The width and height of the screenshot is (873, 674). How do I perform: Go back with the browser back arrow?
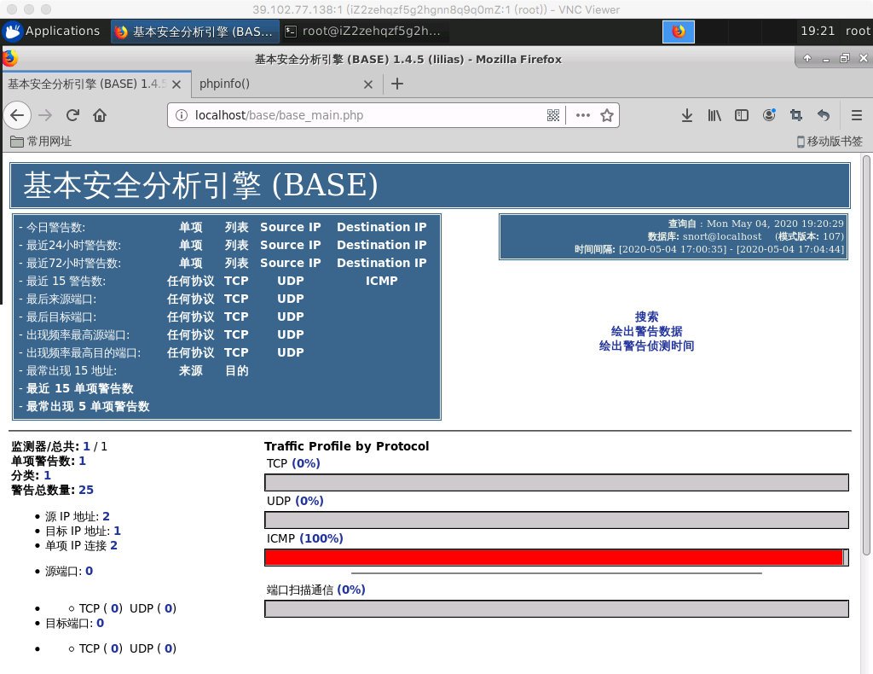coord(17,115)
